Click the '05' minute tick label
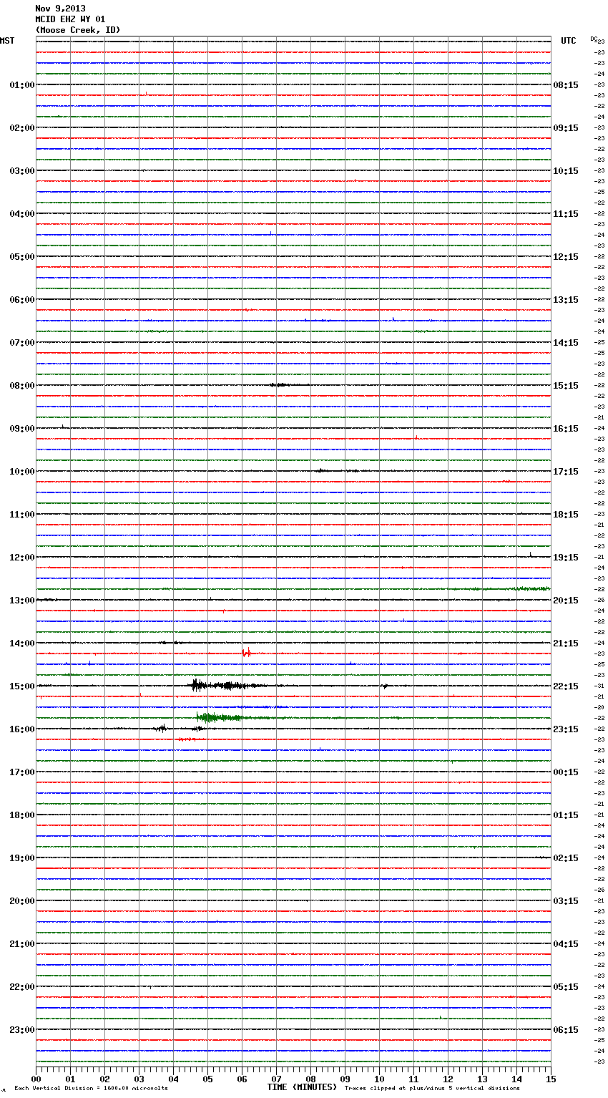Viewport: 608px width, 1098px height. [x=207, y=1079]
